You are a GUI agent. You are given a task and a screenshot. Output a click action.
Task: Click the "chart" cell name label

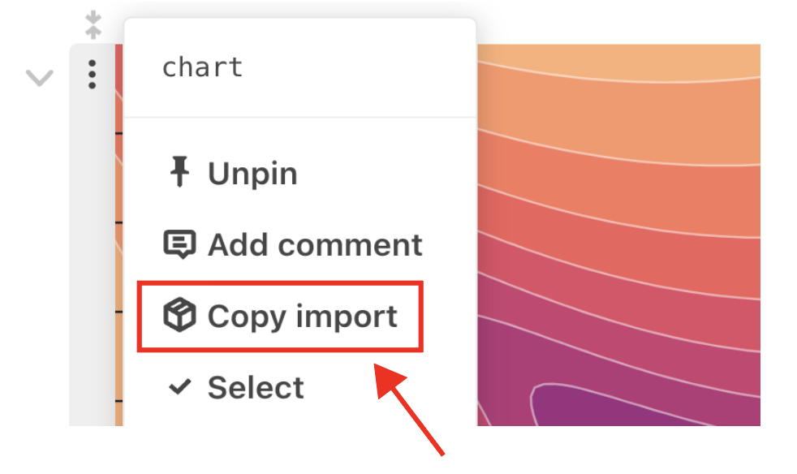pyautogui.click(x=201, y=67)
